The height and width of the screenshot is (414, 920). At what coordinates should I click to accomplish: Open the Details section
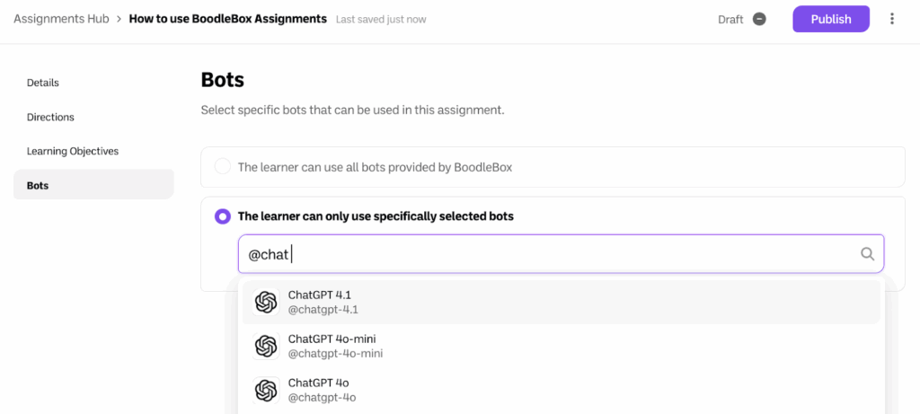point(43,83)
